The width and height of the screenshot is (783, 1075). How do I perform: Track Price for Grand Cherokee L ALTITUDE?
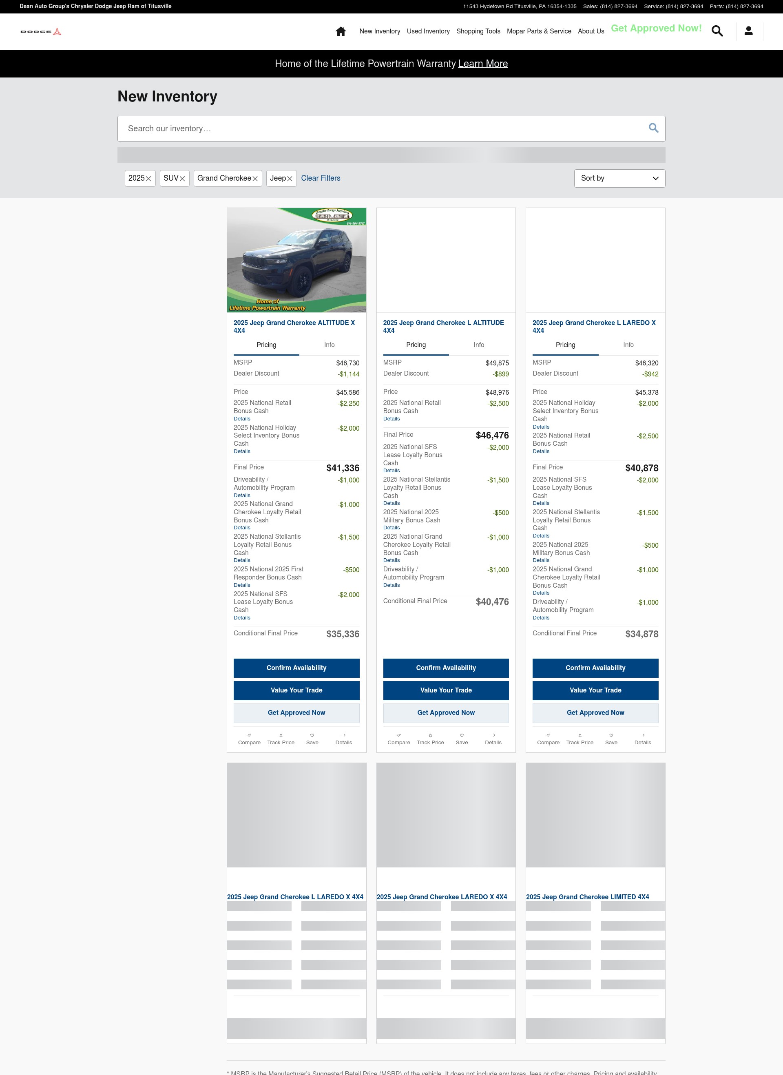click(x=430, y=739)
